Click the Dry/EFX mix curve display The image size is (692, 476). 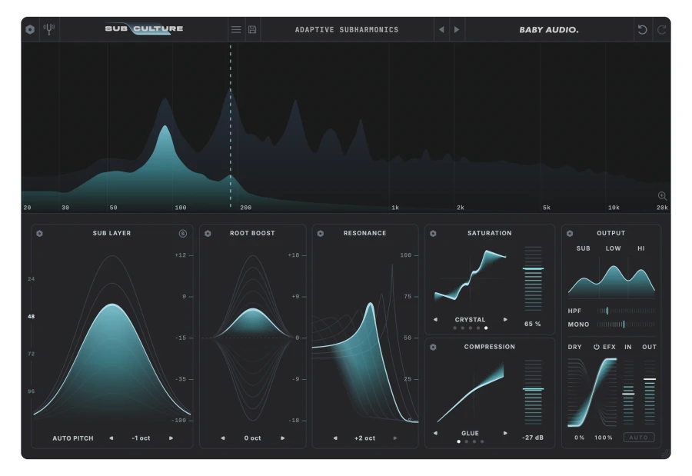tap(593, 392)
